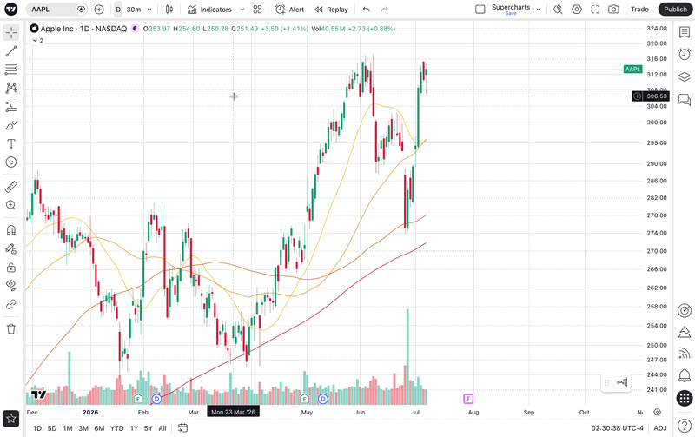695x437 pixels.
Task: Redo the chart action
Action: pyautogui.click(x=384, y=10)
